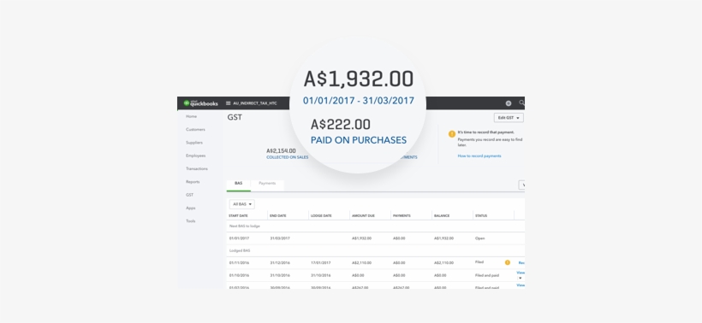Click the company name AU_INDIRECT_TAX_HTC
Viewport: 702px width, 323px height.
[255, 103]
